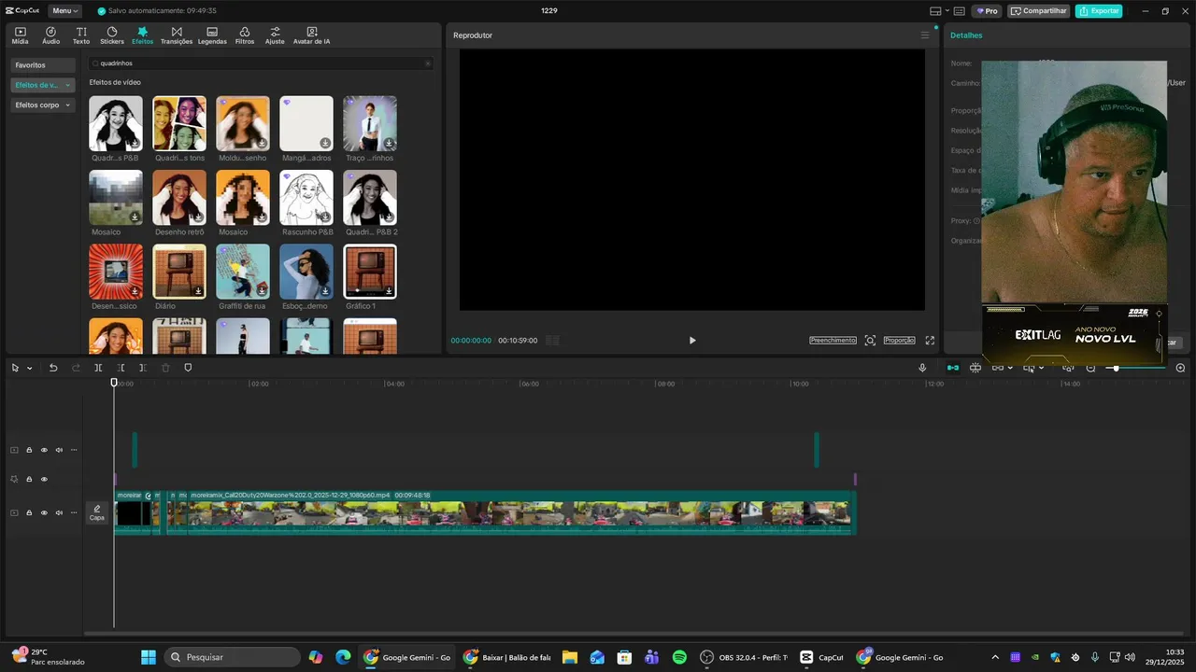
Task: Download the Rascunho P&B effect
Action: pyautogui.click(x=325, y=217)
